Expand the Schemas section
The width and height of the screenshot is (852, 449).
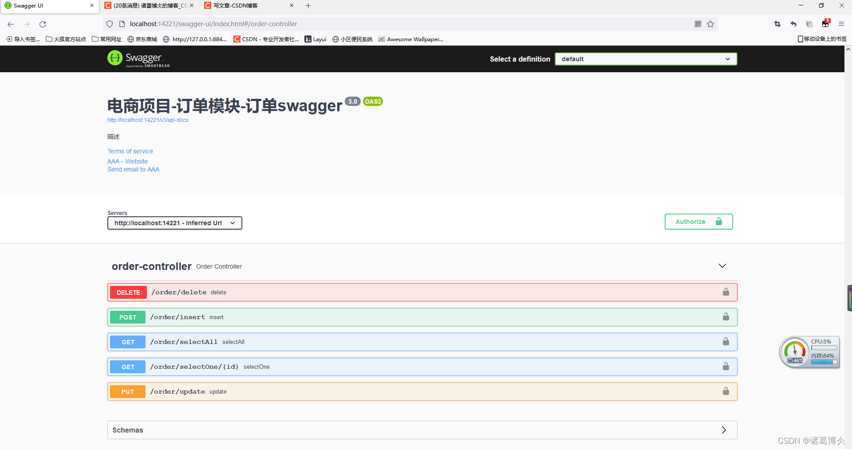[422, 430]
